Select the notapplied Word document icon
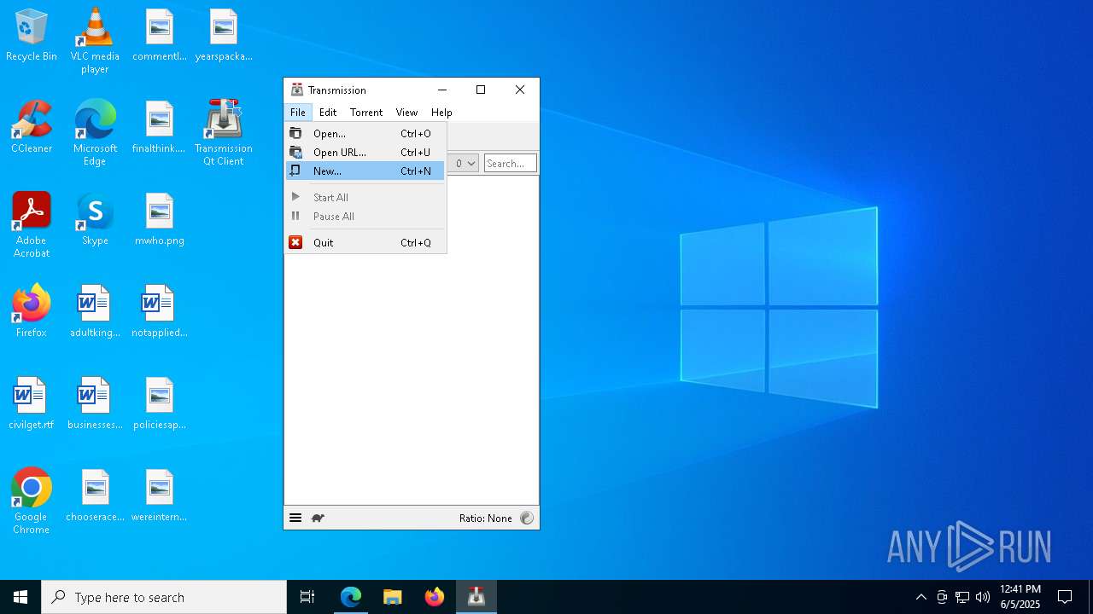 [160, 311]
